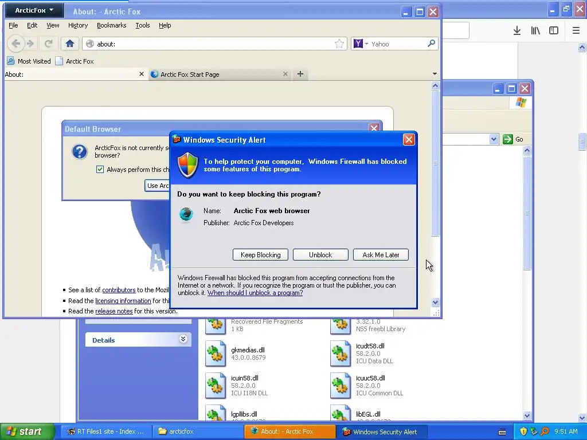Open the contributors link
Viewport: 587px width, 440px height.
pos(119,289)
